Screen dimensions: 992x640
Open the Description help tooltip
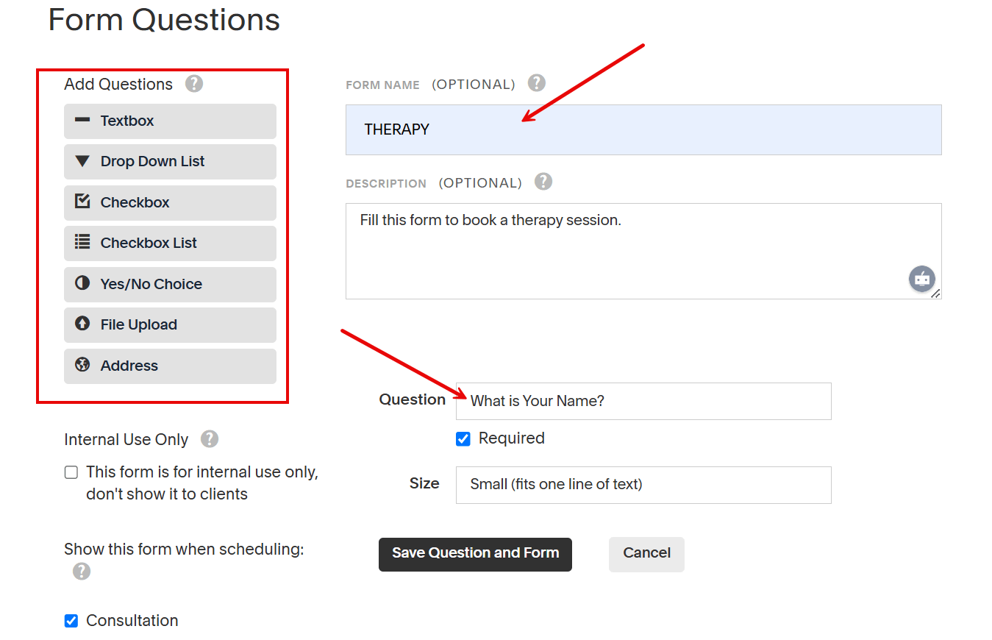point(543,181)
